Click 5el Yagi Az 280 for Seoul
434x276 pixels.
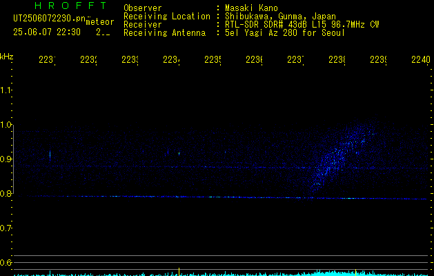[x=285, y=33]
